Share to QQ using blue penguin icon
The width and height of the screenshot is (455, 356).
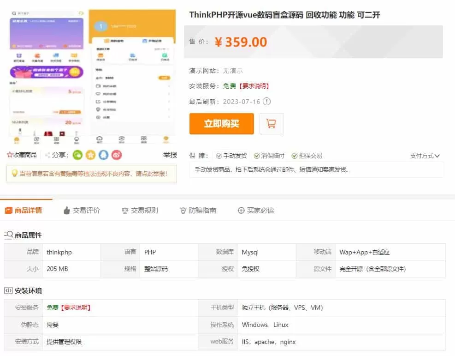tap(103, 155)
